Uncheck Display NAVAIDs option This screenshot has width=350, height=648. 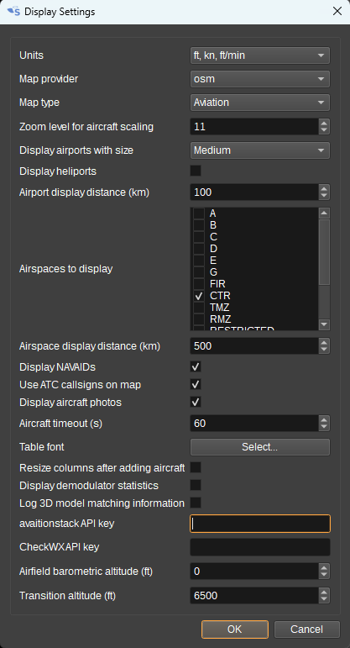tap(196, 366)
